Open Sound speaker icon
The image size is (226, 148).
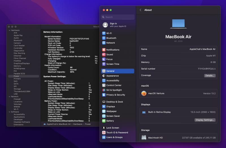click(x=104, y=55)
